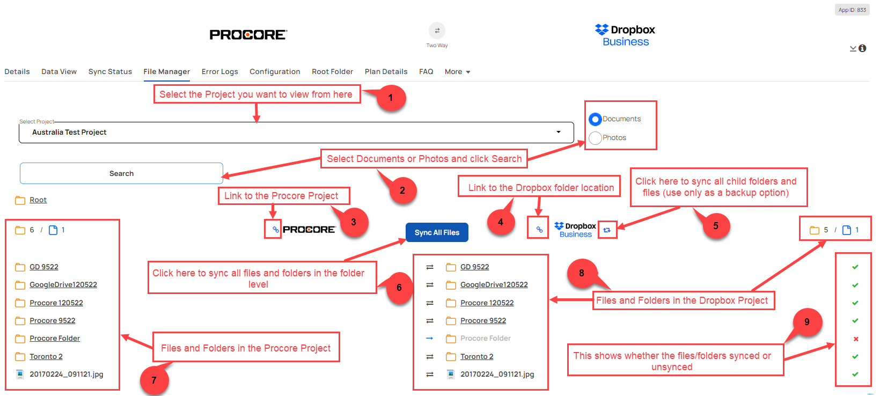
Task: Open Procore-side Procore 9522 folder link
Action: pyautogui.click(x=53, y=321)
